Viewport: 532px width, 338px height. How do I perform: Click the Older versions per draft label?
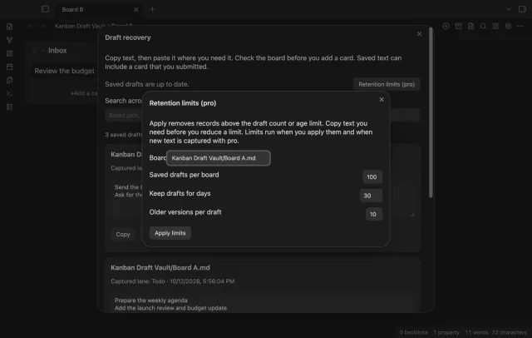click(185, 212)
